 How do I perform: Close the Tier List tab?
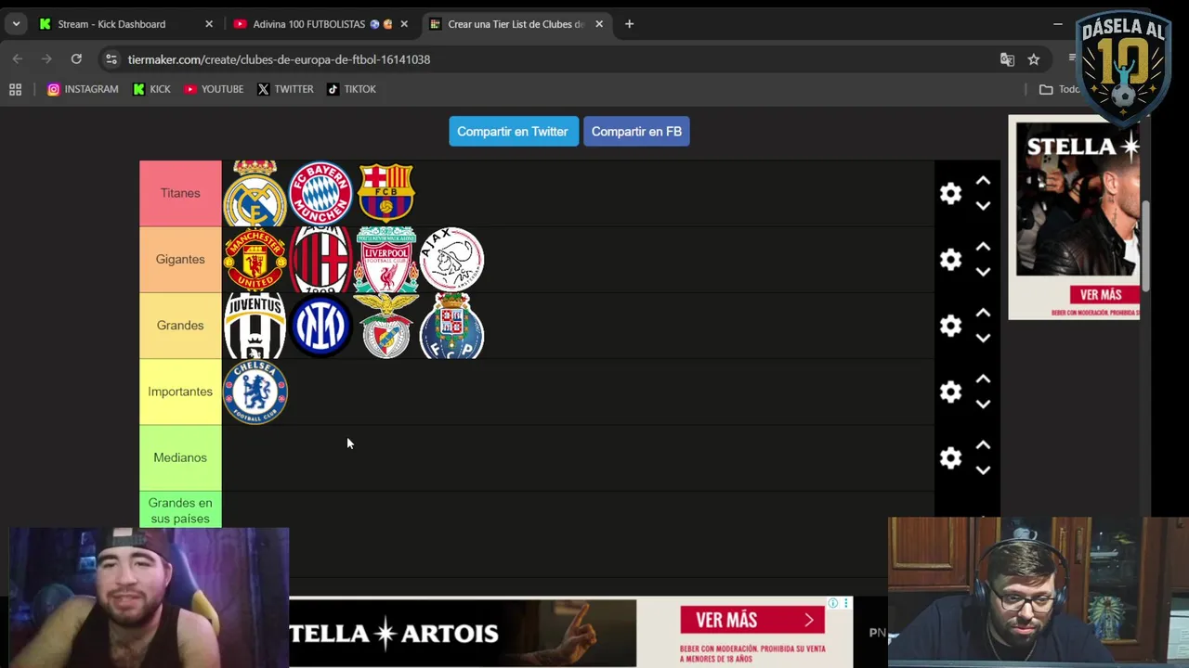(599, 24)
